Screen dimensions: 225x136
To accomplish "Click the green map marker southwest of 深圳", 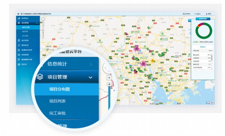I will 167,90.
